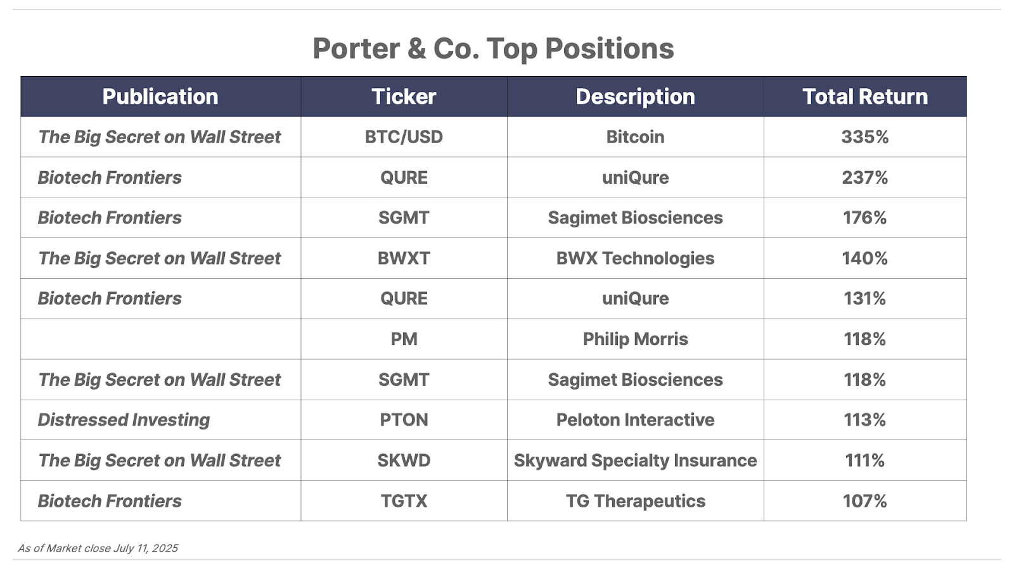The height and width of the screenshot is (570, 1014).
Task: Select Peloton Interactive description
Action: pyautogui.click(x=635, y=420)
